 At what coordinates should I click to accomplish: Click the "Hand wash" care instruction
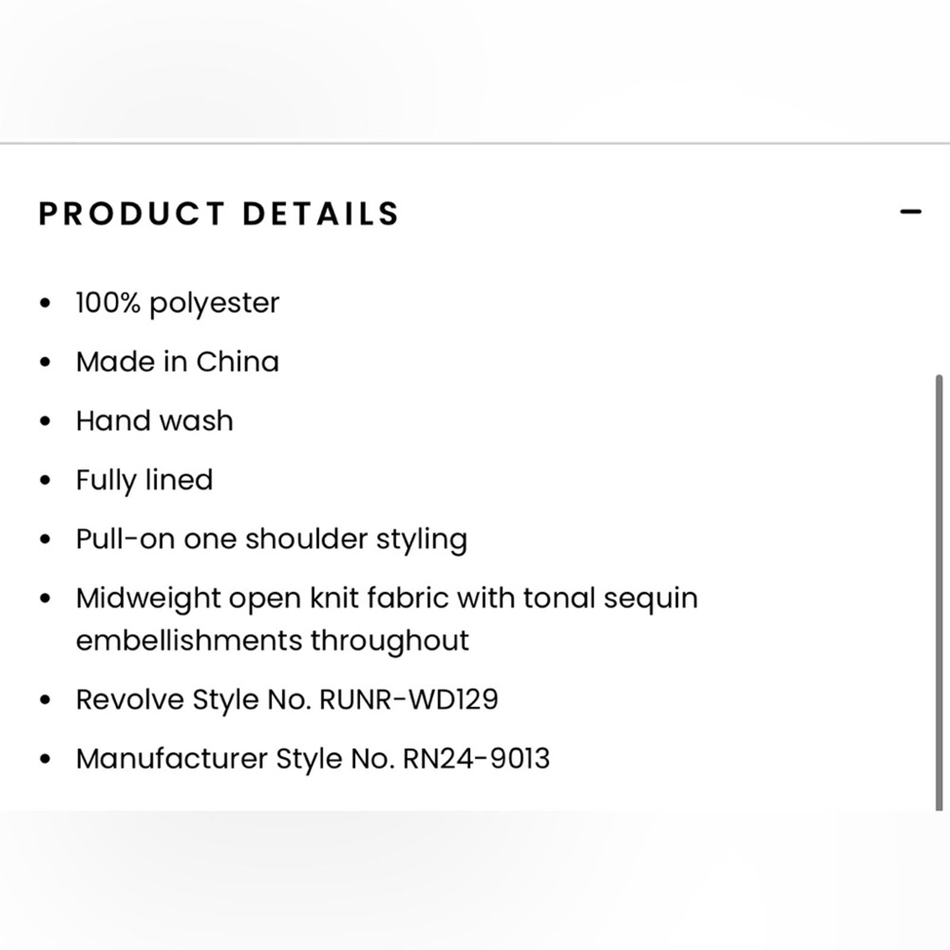tap(154, 421)
